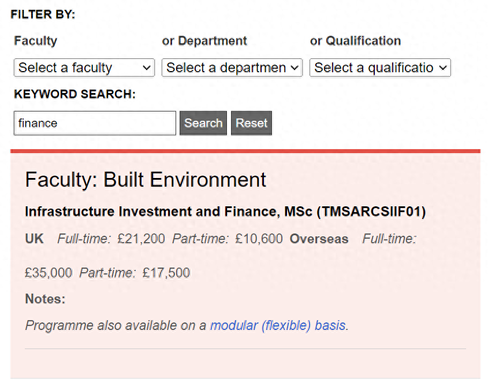
Task: Click the bold 'Overseas' fee label
Action: 319,239
